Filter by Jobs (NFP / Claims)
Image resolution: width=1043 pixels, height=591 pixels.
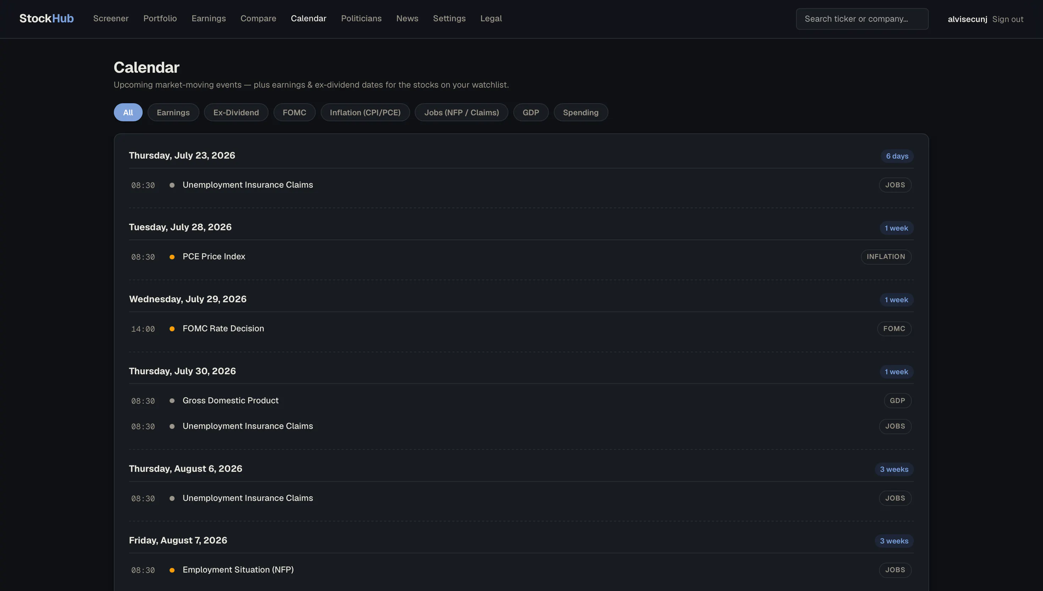pos(462,112)
